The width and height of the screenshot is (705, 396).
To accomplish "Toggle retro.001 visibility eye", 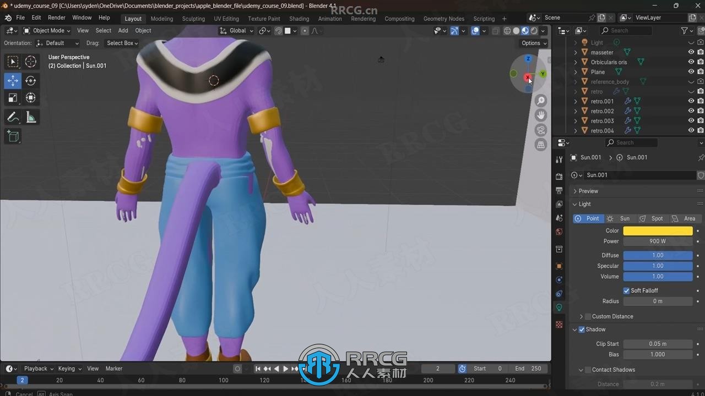I will (x=691, y=101).
